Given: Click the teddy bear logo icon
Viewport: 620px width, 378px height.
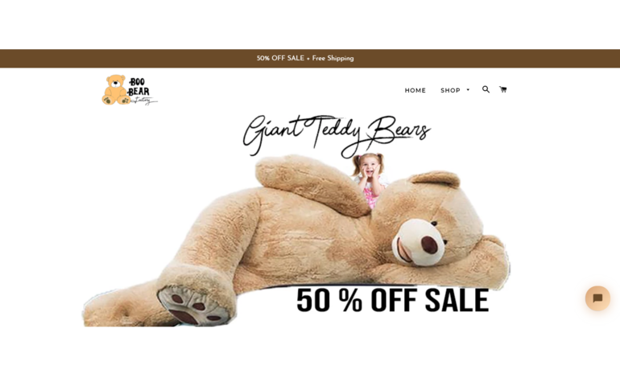Looking at the screenshot, I should 115,89.
